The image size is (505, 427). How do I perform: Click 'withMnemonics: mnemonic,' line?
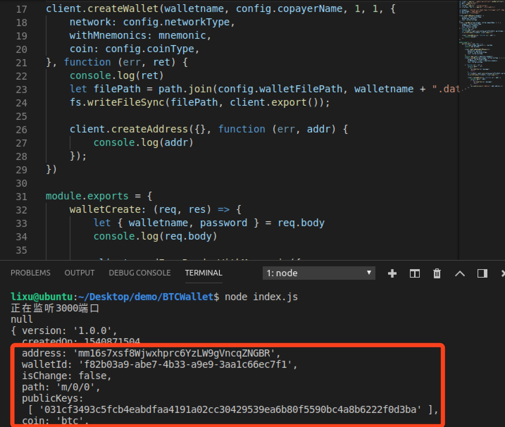140,36
